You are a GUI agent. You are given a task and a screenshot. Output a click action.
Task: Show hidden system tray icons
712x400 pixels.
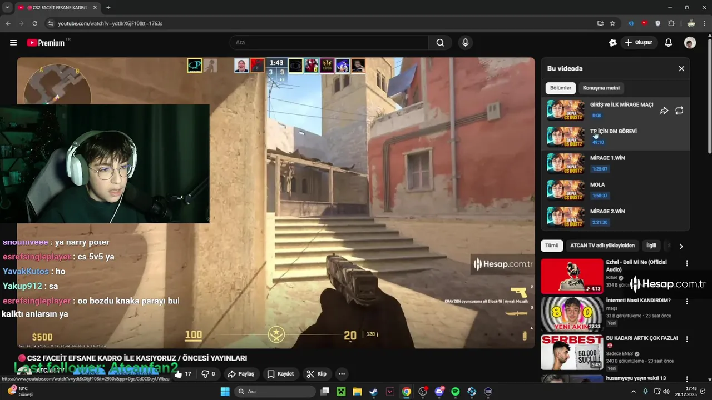tap(633, 392)
